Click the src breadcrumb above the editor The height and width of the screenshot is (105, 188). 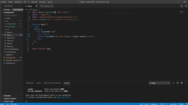(x=26, y=10)
